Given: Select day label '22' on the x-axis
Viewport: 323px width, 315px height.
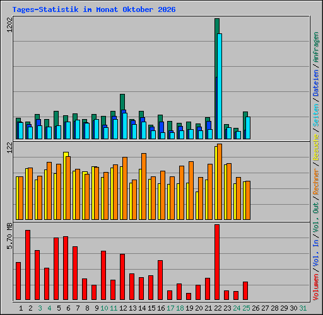Looking at the screenshot, I should pos(218,308).
